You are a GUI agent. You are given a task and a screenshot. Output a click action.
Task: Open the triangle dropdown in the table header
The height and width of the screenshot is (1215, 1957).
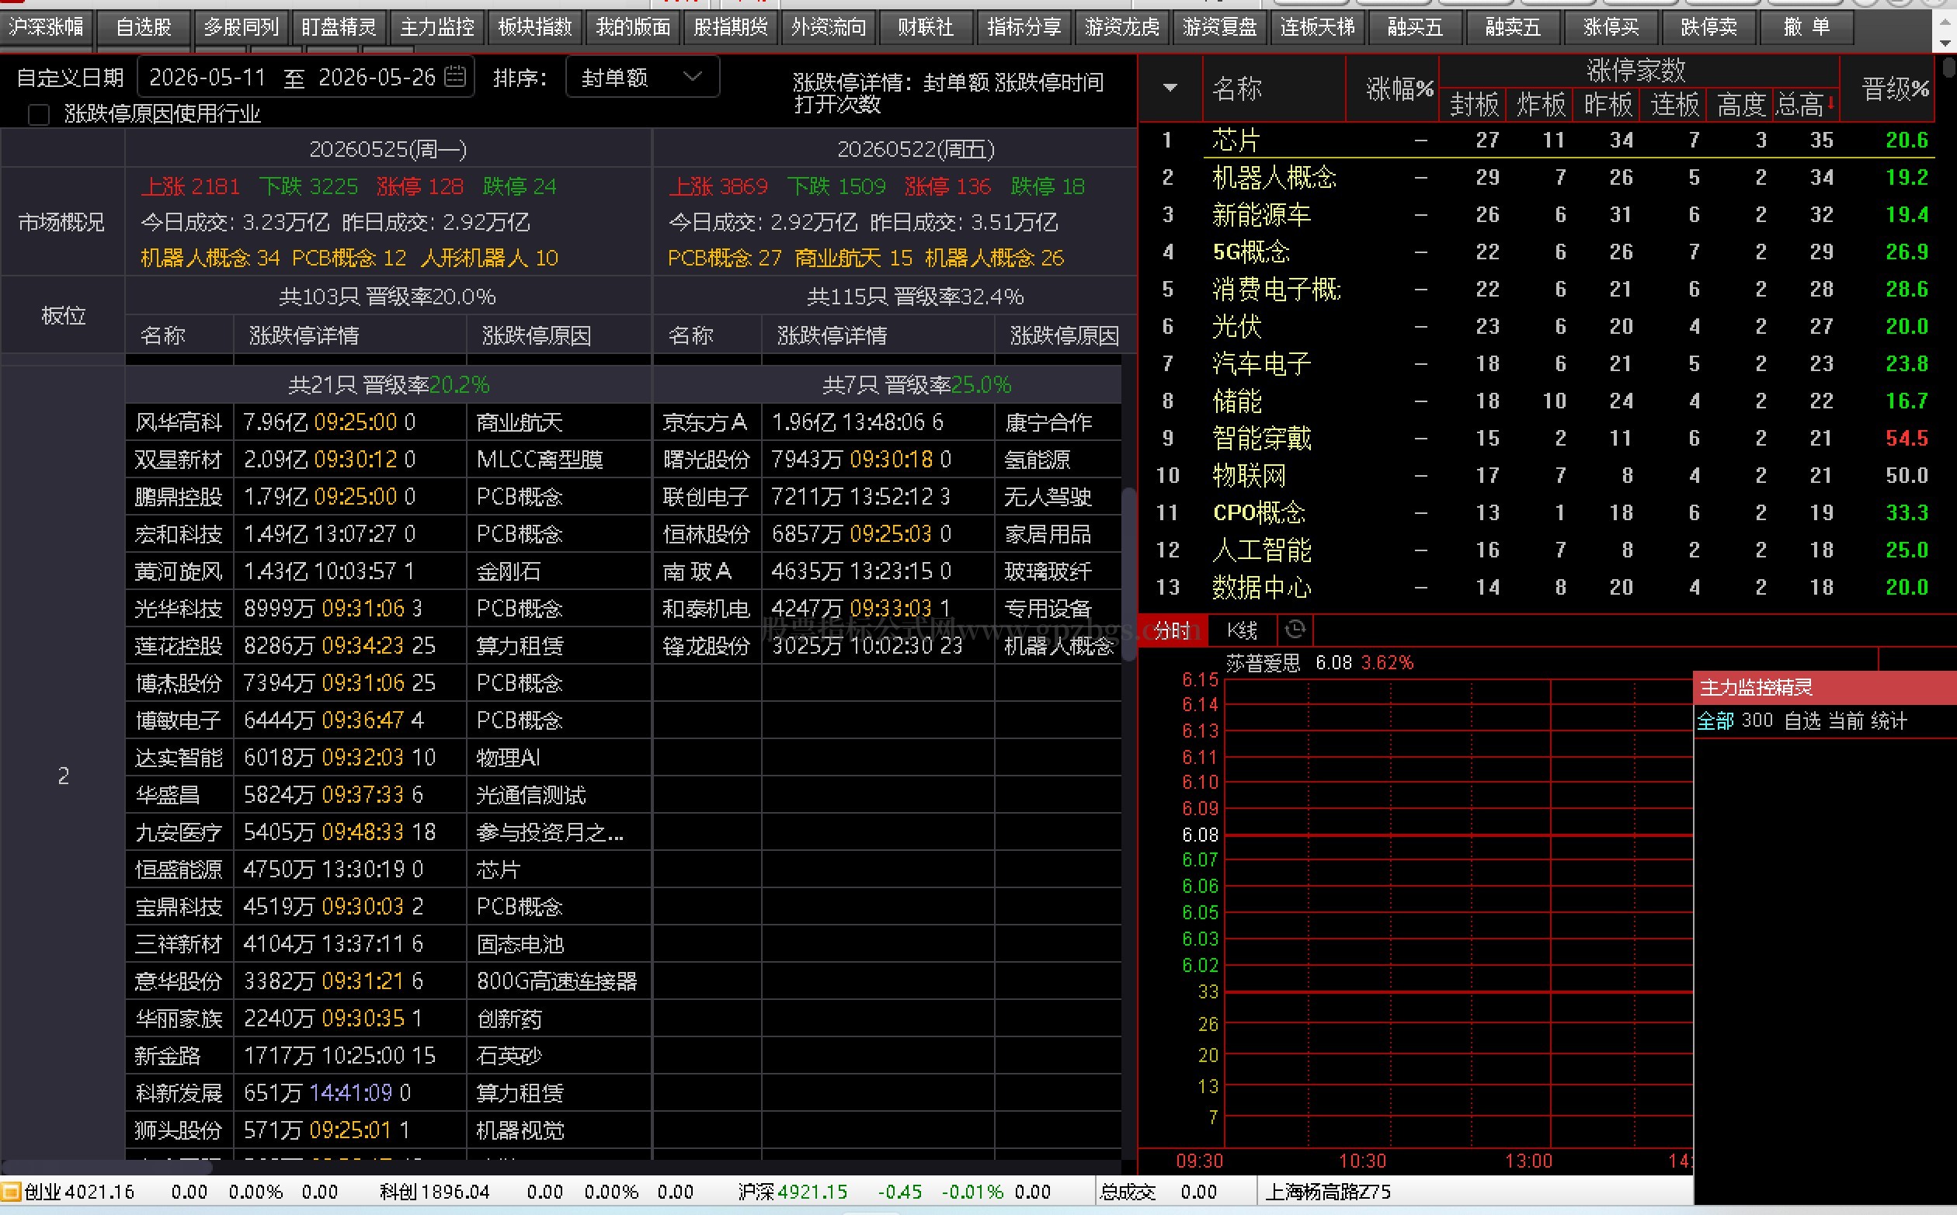click(1170, 88)
